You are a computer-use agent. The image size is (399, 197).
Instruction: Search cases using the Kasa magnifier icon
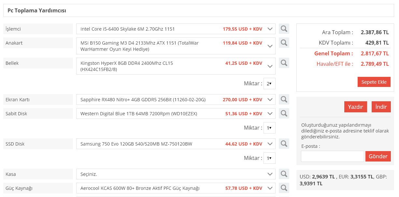click(x=284, y=174)
